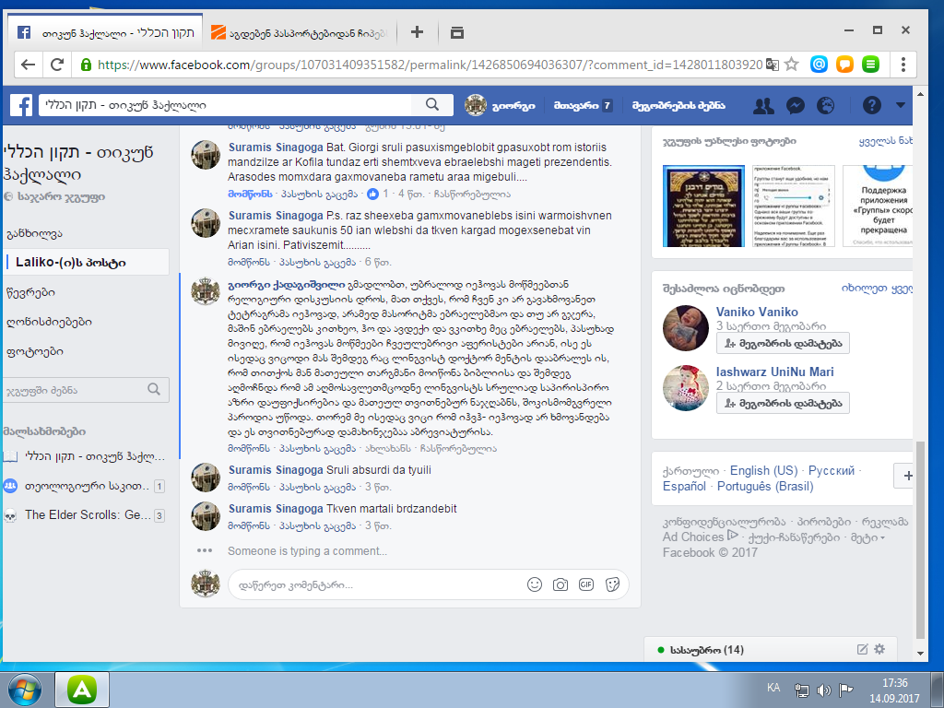The width and height of the screenshot is (944, 708).
Task: Click the write a comment input field
Action: pyautogui.click(x=376, y=584)
